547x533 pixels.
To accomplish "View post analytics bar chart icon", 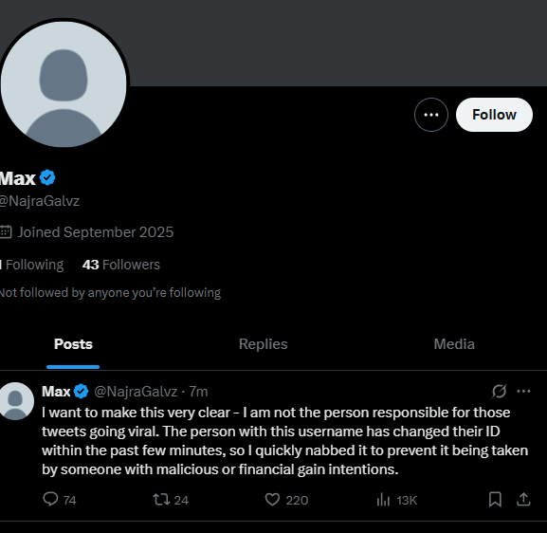I will click(383, 500).
